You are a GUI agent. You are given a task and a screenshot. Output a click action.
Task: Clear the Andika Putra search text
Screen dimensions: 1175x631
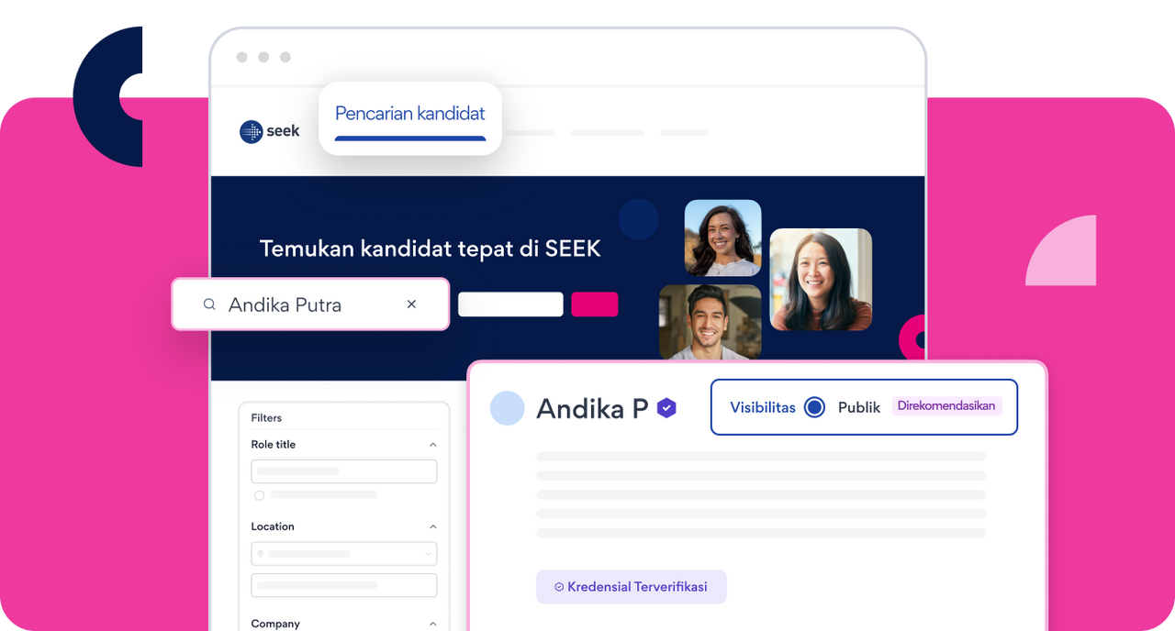tap(411, 304)
